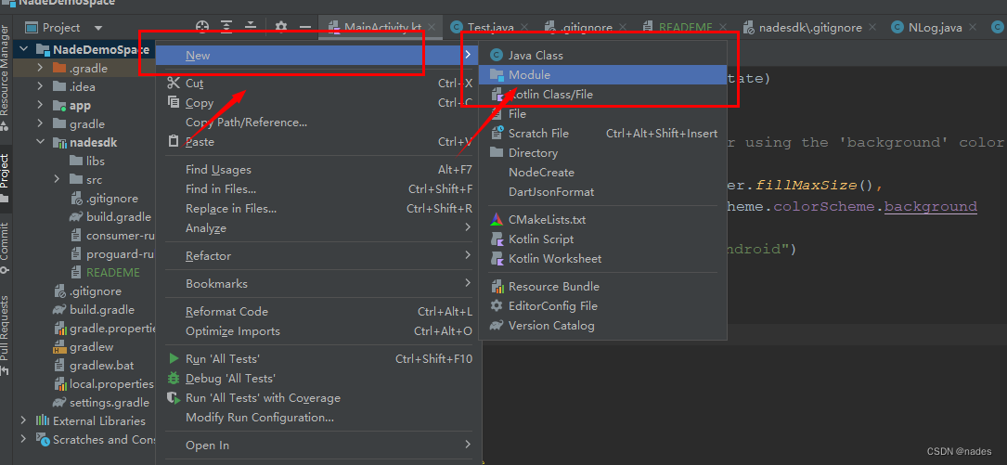Select Reformat Code
The height and width of the screenshot is (465, 1007).
click(318, 312)
